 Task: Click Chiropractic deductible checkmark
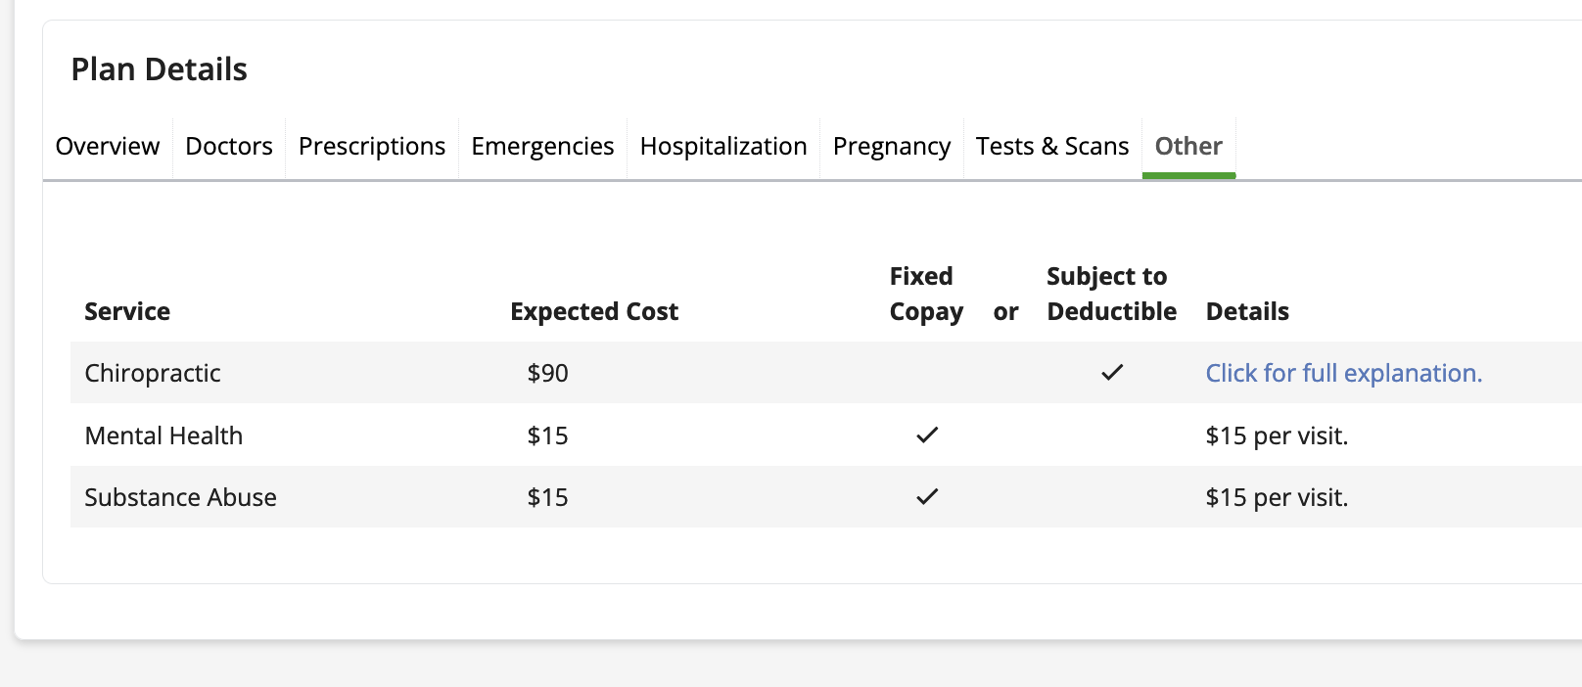tap(1112, 373)
